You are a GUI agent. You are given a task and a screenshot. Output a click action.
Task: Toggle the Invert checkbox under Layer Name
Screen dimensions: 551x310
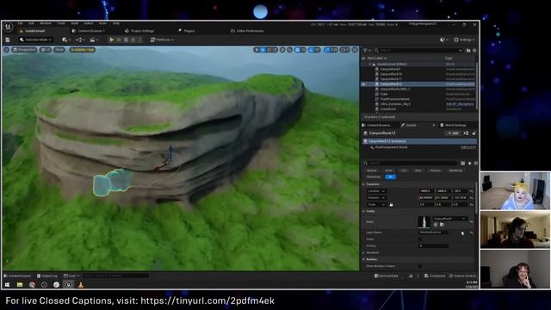[x=420, y=239]
